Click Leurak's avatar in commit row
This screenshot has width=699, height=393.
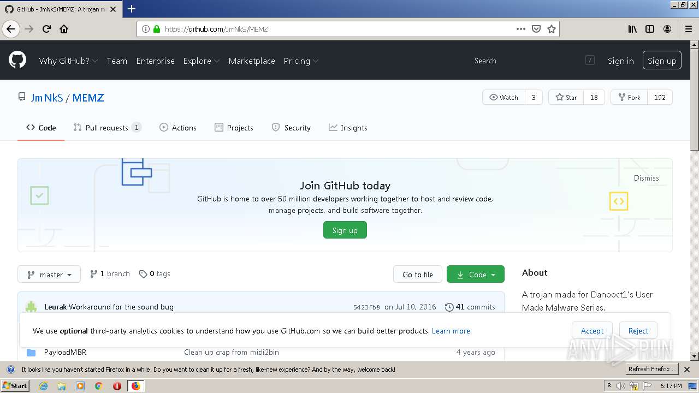pos(31,307)
